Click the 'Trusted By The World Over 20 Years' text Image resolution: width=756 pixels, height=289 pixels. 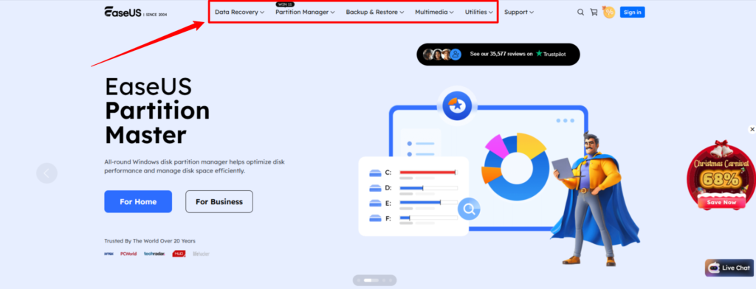tap(150, 241)
